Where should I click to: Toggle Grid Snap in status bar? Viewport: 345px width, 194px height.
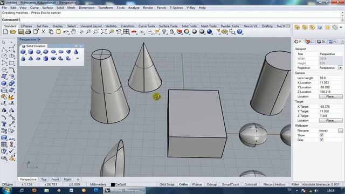[x=167, y=184]
